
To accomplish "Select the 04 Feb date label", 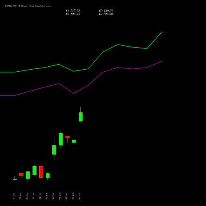I will click(60, 196).
